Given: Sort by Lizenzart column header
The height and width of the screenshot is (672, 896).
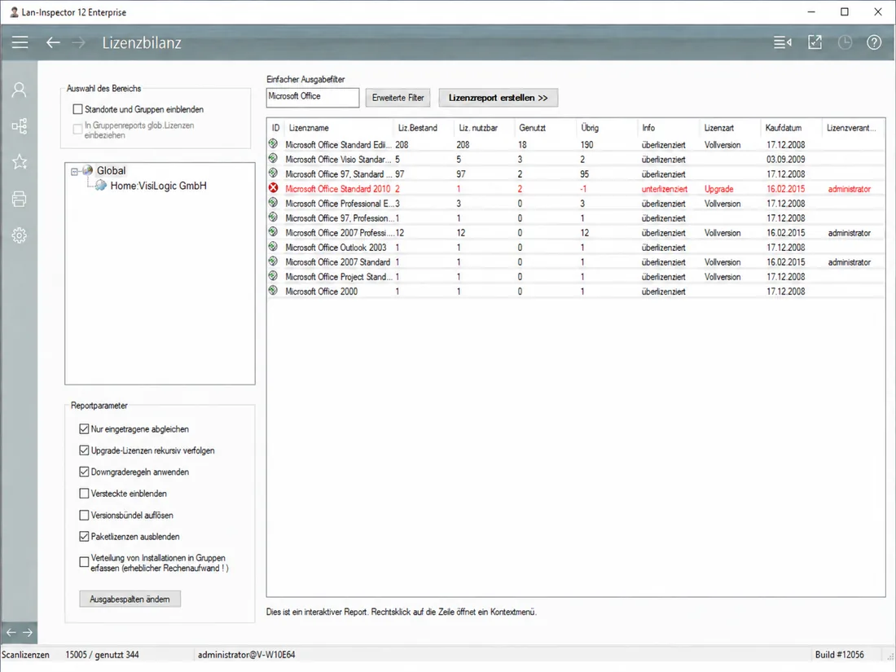Looking at the screenshot, I should click(x=729, y=127).
